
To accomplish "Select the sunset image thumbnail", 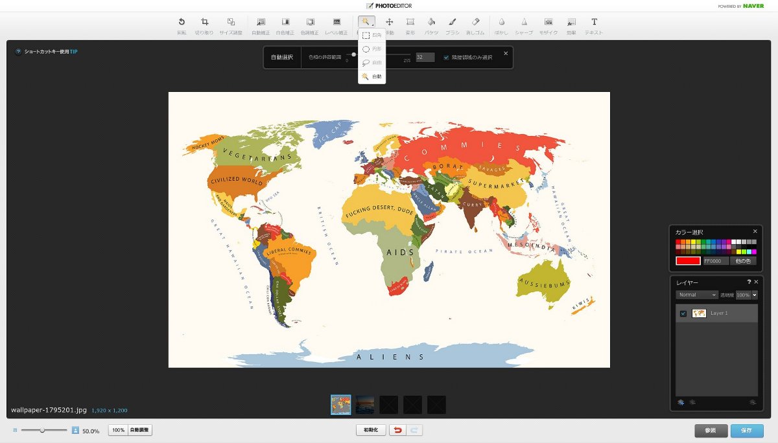I will (x=365, y=405).
